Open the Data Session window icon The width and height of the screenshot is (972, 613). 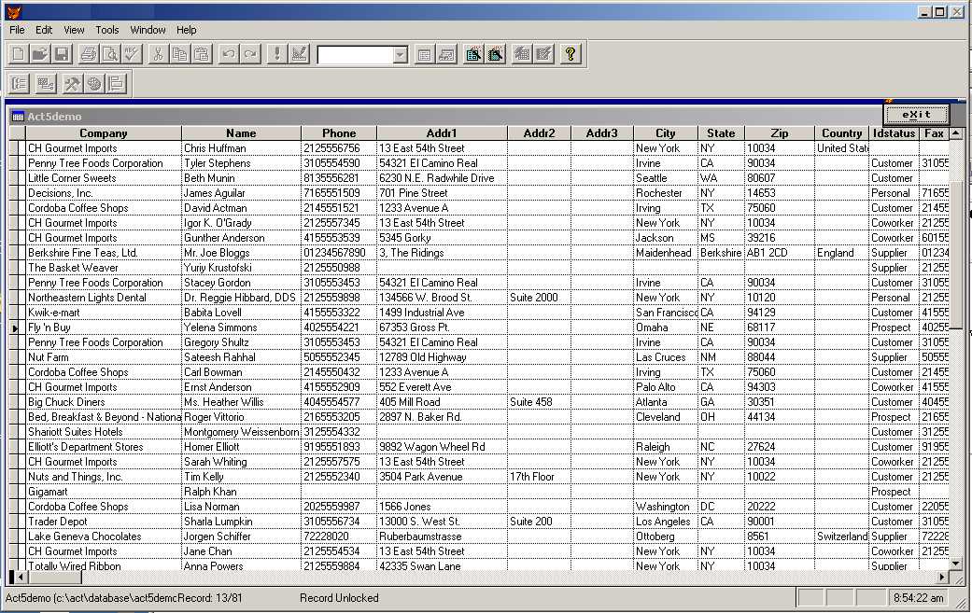click(x=446, y=54)
